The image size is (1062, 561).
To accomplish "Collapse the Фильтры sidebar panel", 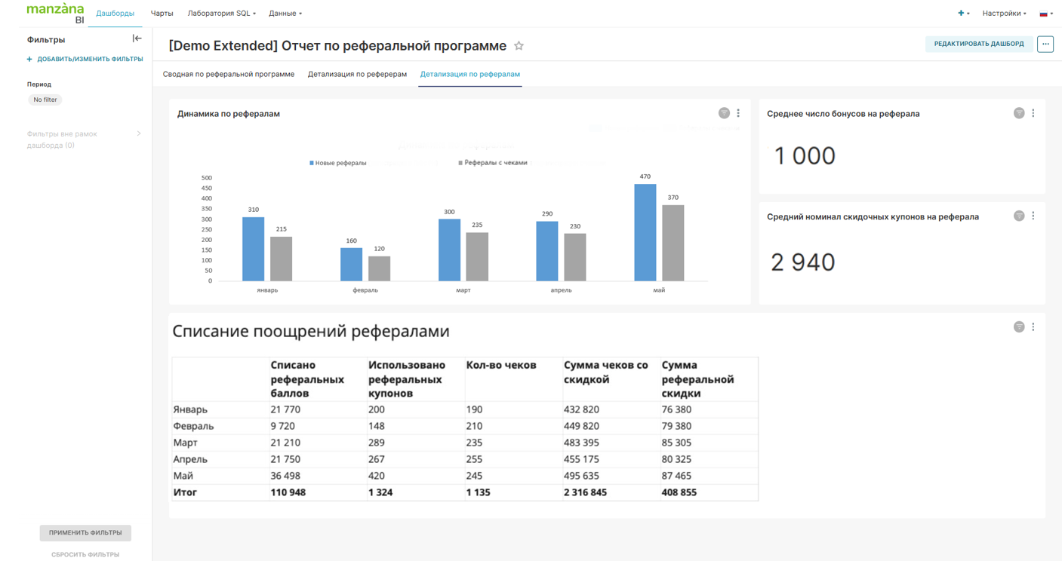I will pos(137,38).
